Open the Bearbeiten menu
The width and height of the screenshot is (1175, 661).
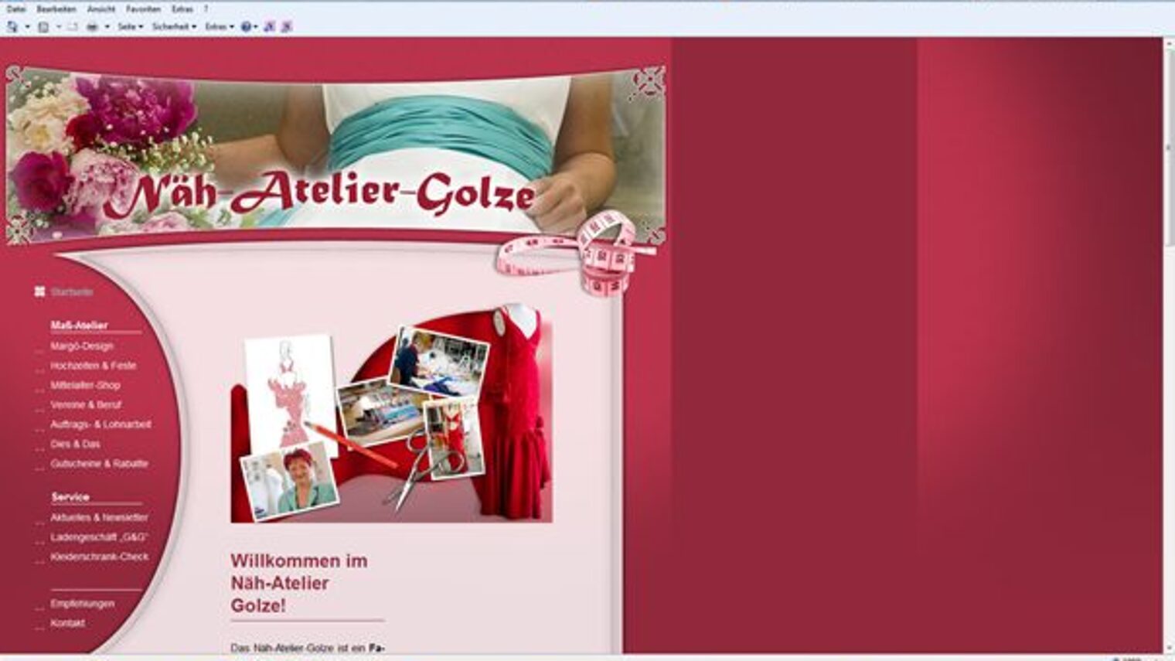click(56, 9)
